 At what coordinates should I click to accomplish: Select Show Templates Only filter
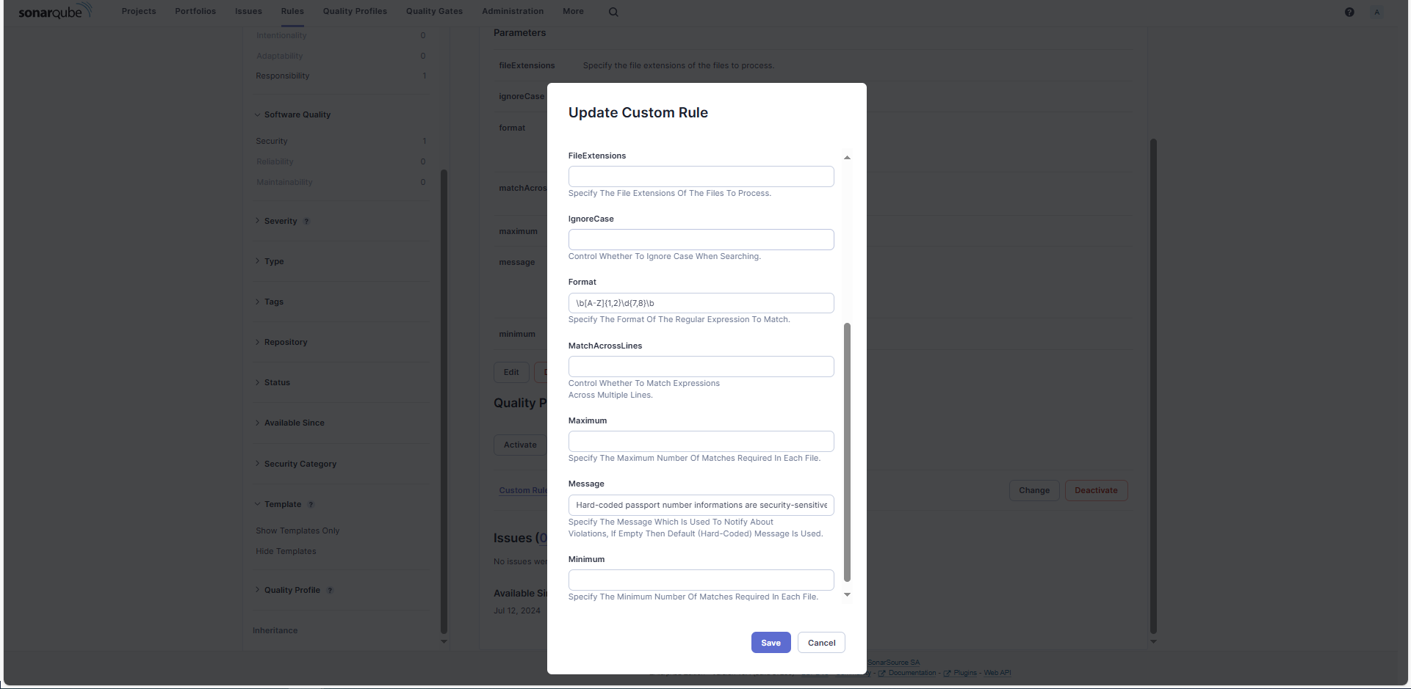pos(297,531)
